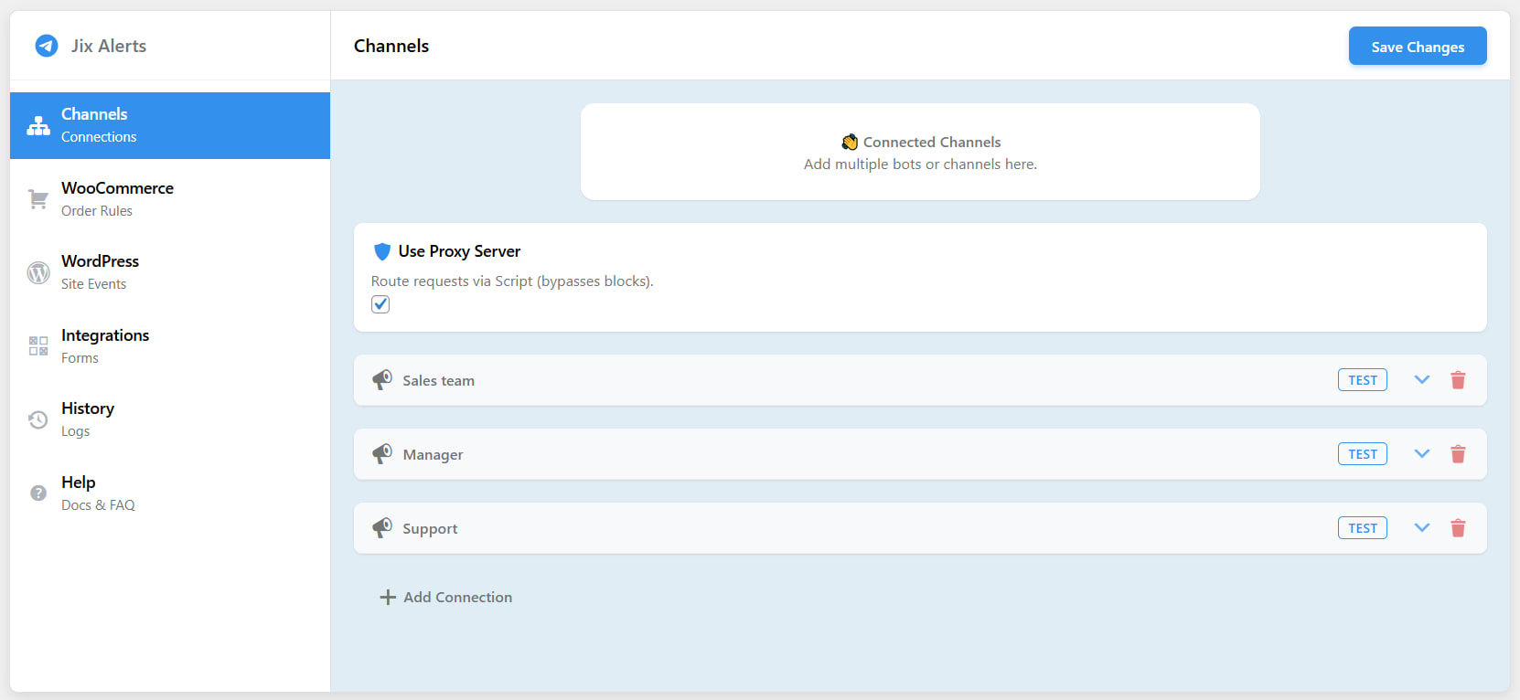This screenshot has width=1520, height=700.
Task: Click the Channels network icon in sidebar
Action: [x=38, y=126]
